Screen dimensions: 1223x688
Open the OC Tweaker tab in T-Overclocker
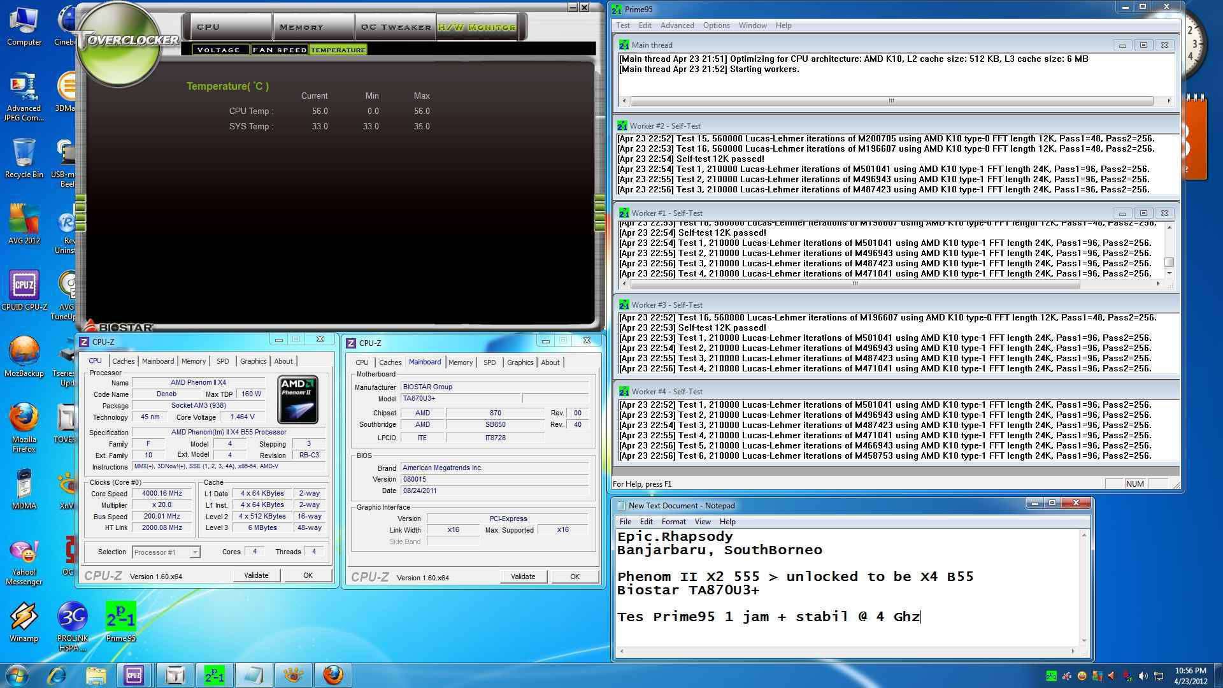[396, 27]
